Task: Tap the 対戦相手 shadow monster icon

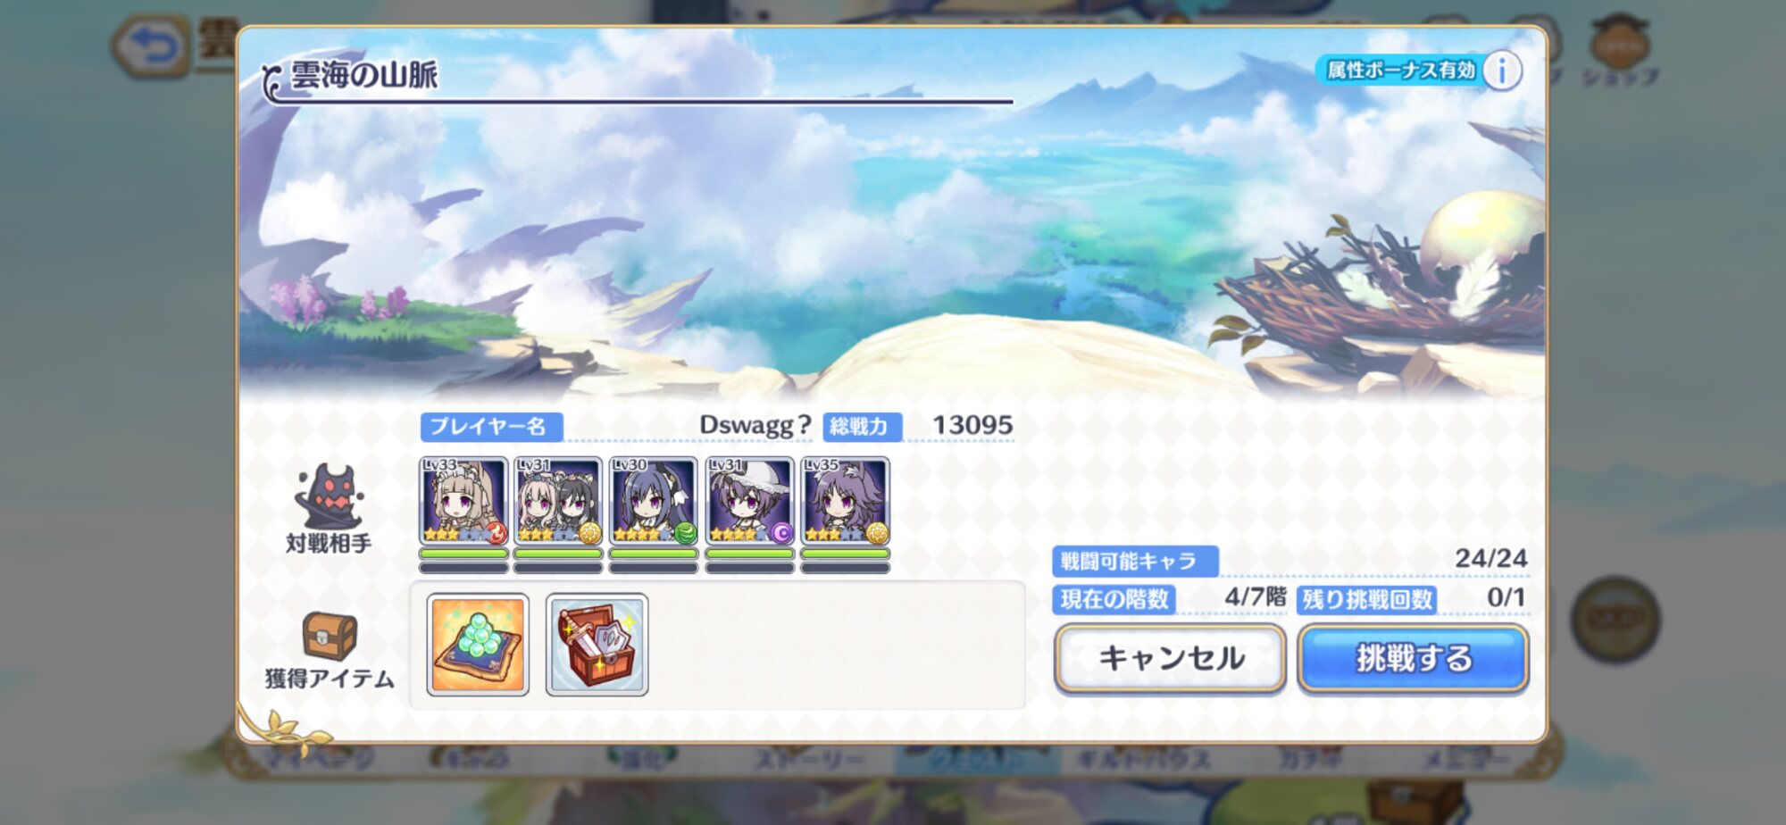Action: click(x=329, y=496)
